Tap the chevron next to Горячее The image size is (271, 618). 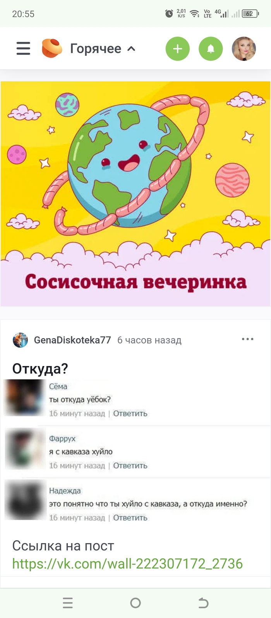tap(131, 49)
